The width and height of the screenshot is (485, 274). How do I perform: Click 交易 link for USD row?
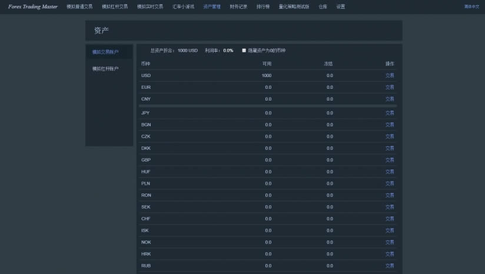(390, 75)
